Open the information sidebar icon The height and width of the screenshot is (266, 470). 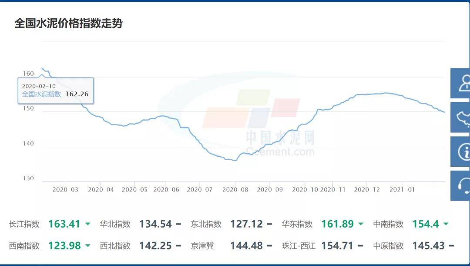[x=460, y=152]
